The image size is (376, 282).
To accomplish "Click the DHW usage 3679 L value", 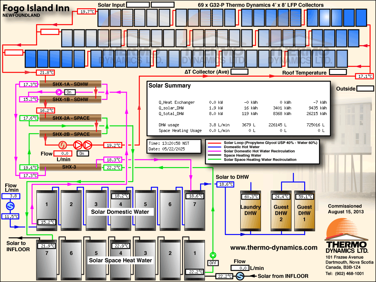I will point(249,125).
